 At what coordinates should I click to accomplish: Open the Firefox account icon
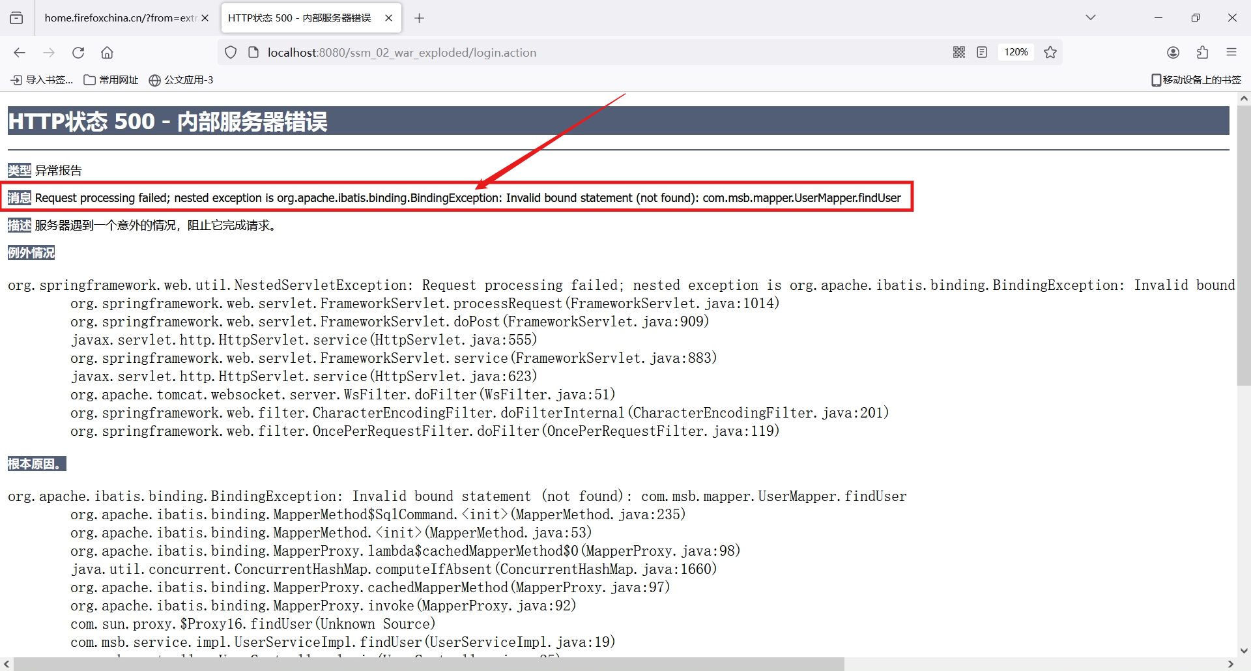(x=1173, y=52)
